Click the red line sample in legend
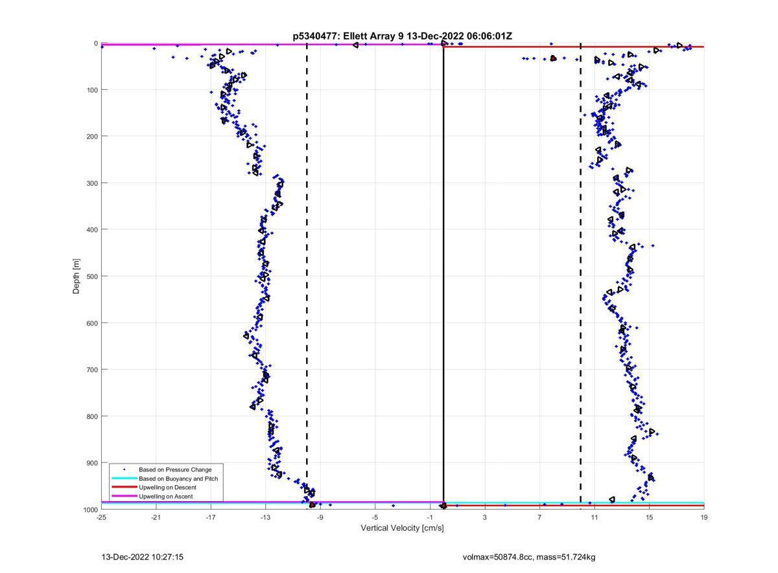 [124, 488]
